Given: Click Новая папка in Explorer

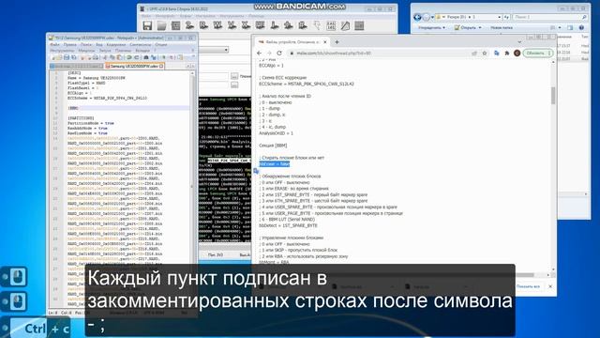Looking at the screenshot, I should 502,27.
